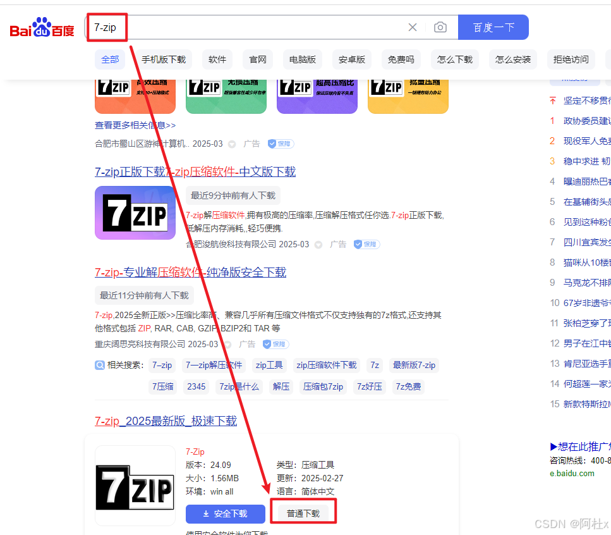Viewport: 611px width, 535px height.
Task: Select the 拒绝访问 filter tab
Action: tap(571, 59)
